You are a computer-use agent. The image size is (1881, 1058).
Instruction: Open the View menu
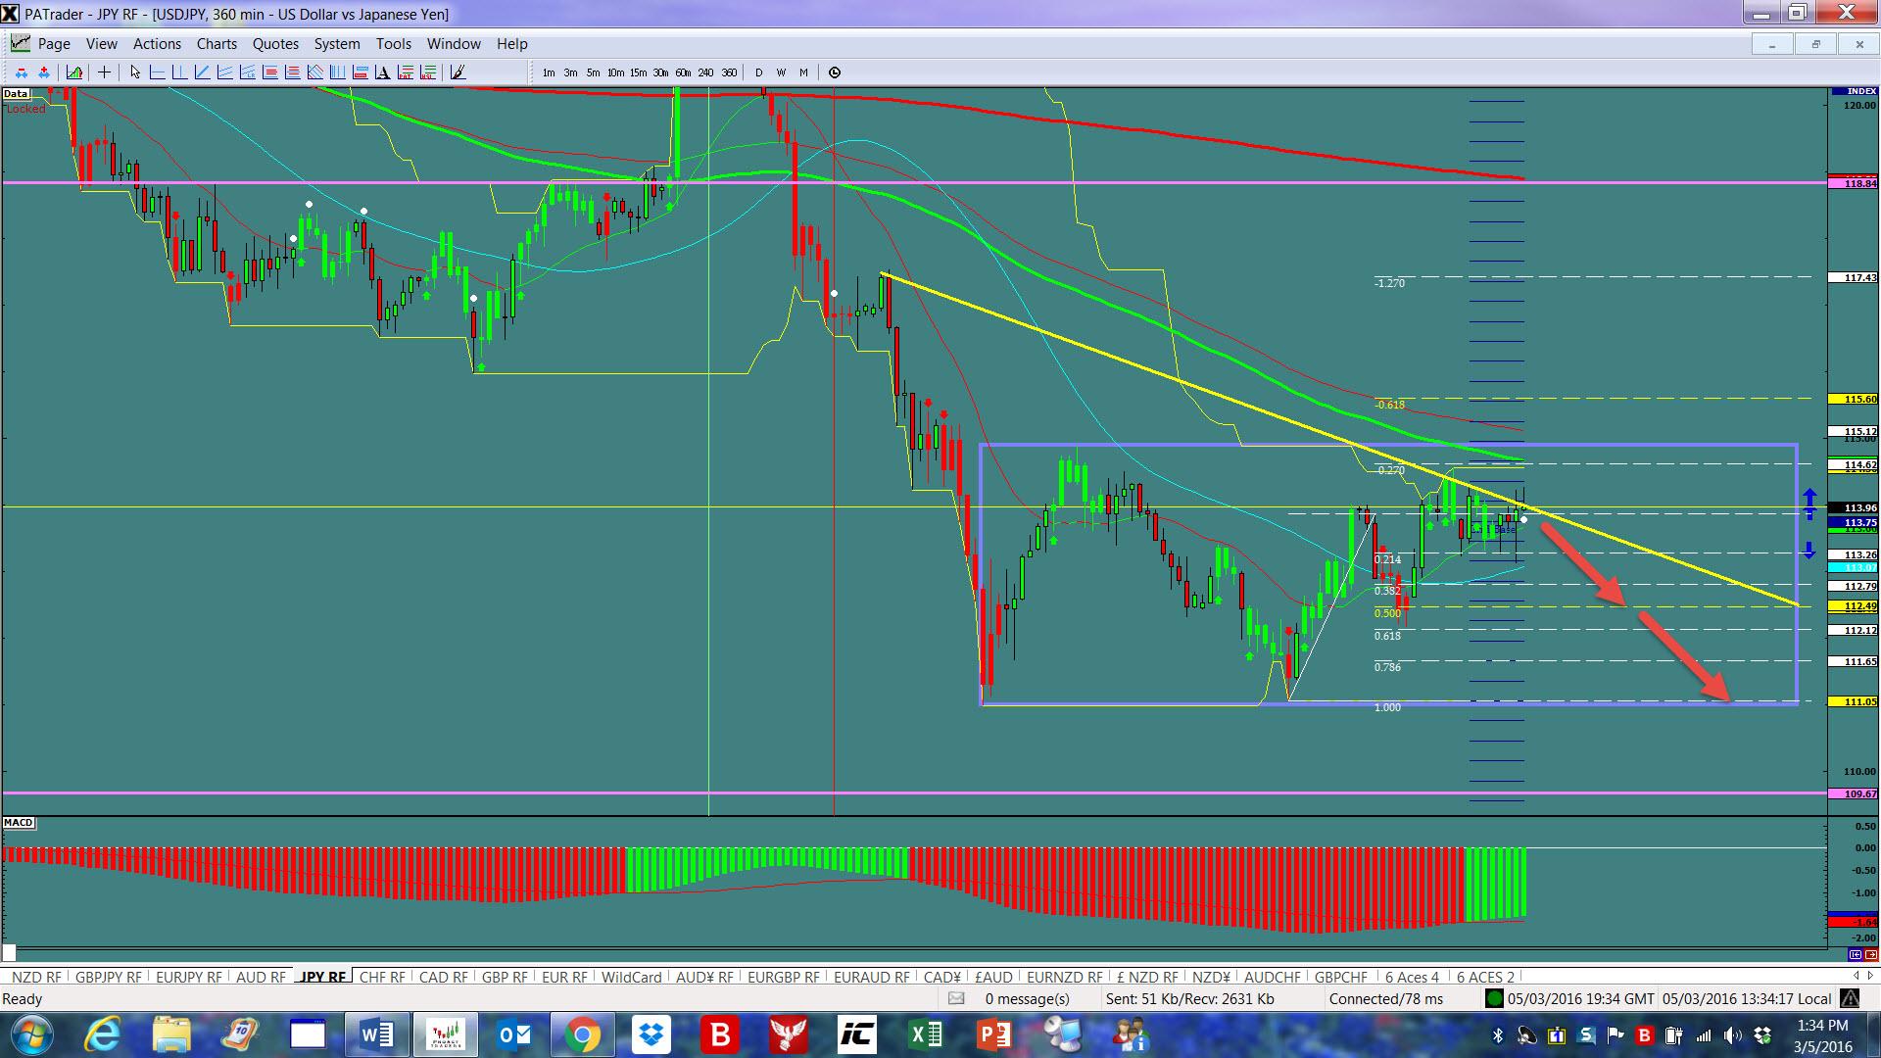tap(102, 44)
